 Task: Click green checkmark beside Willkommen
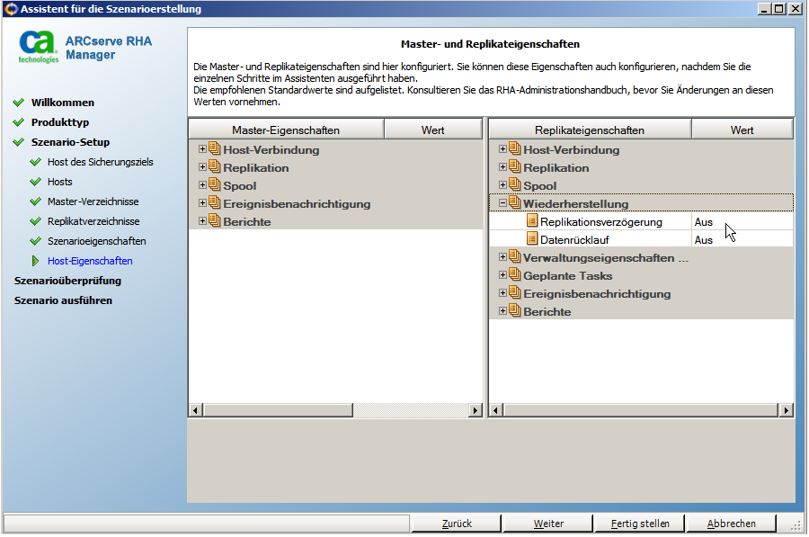(19, 103)
